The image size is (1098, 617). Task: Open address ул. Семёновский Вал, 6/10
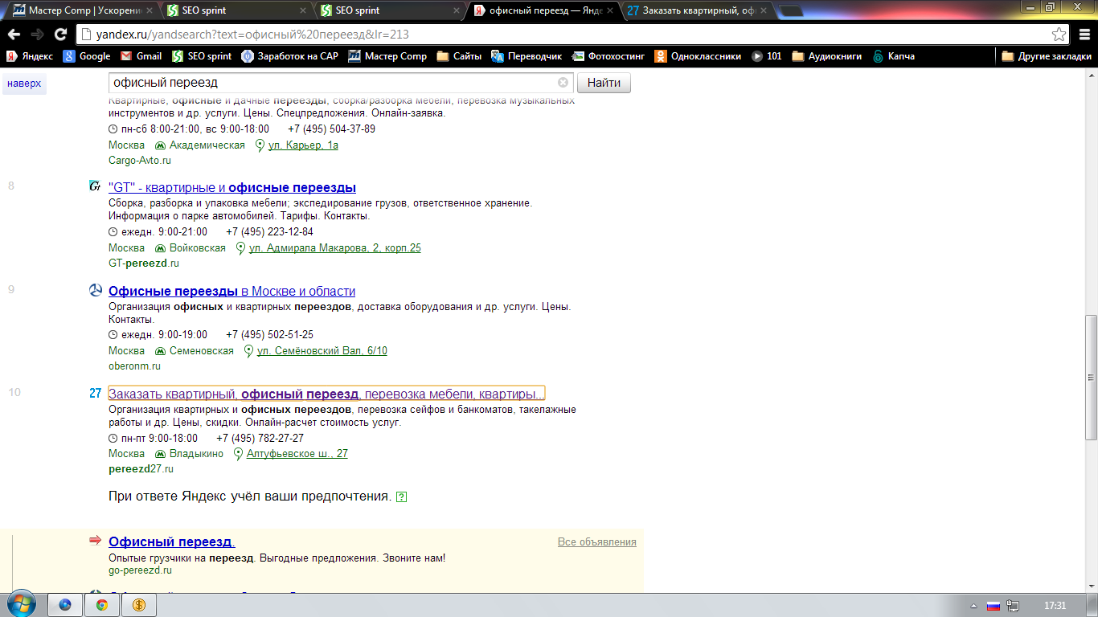click(322, 351)
